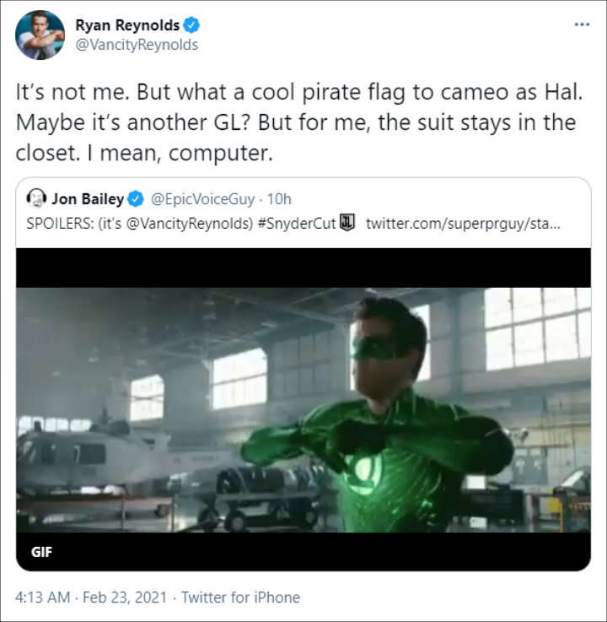Open the #SnyderCut hashtag
The width and height of the screenshot is (607, 622).
tap(297, 224)
